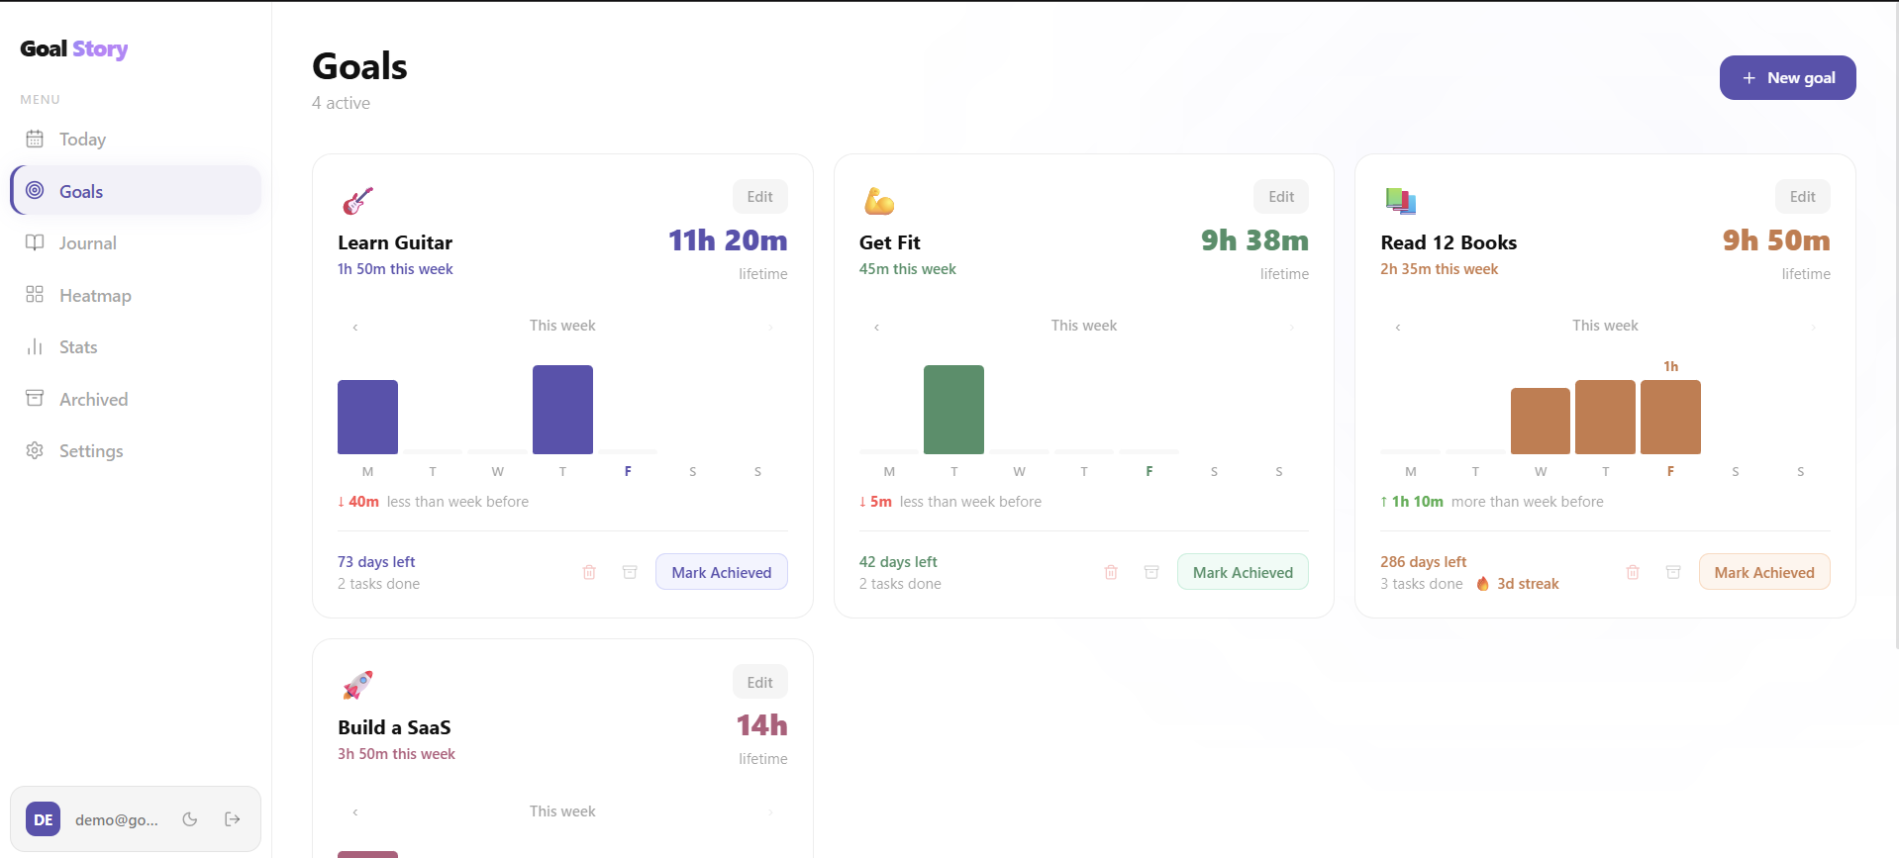Viewport: 1899px width, 858px height.
Task: Click the 42 days left text
Action: pos(898,562)
